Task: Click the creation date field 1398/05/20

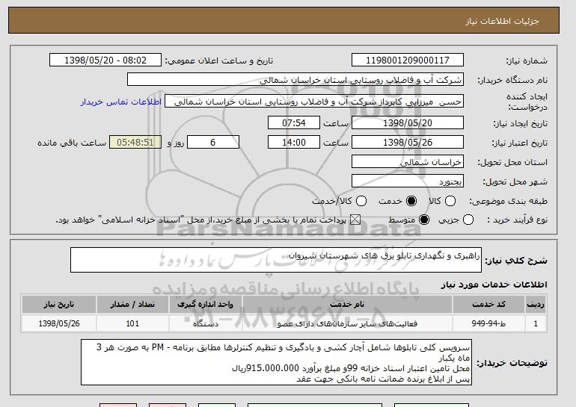Action: tap(408, 122)
